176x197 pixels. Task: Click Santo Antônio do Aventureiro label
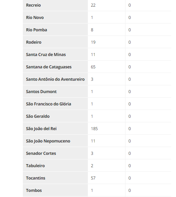point(55,79)
